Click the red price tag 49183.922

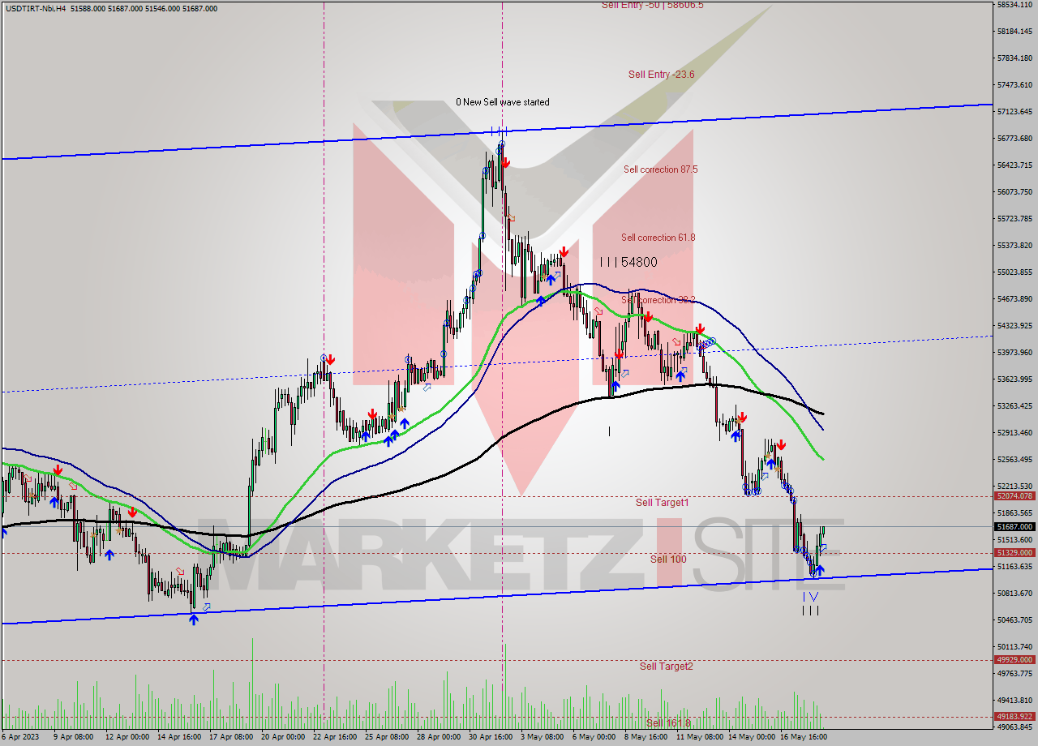pos(1014,717)
